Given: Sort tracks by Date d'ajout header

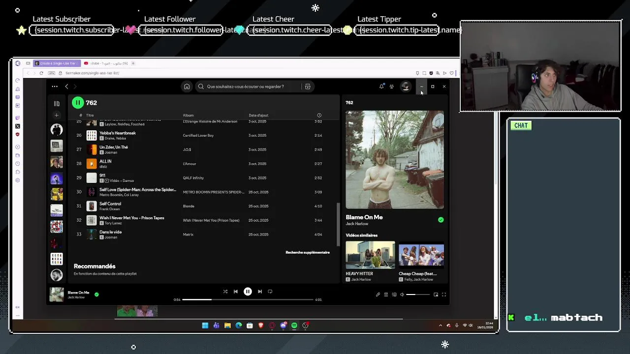Looking at the screenshot, I should point(258,116).
